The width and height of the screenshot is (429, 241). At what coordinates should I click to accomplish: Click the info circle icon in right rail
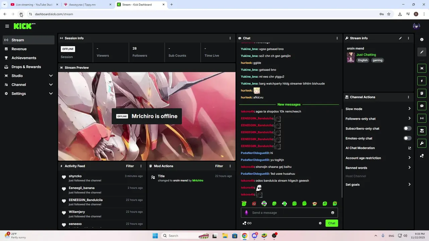click(422, 39)
